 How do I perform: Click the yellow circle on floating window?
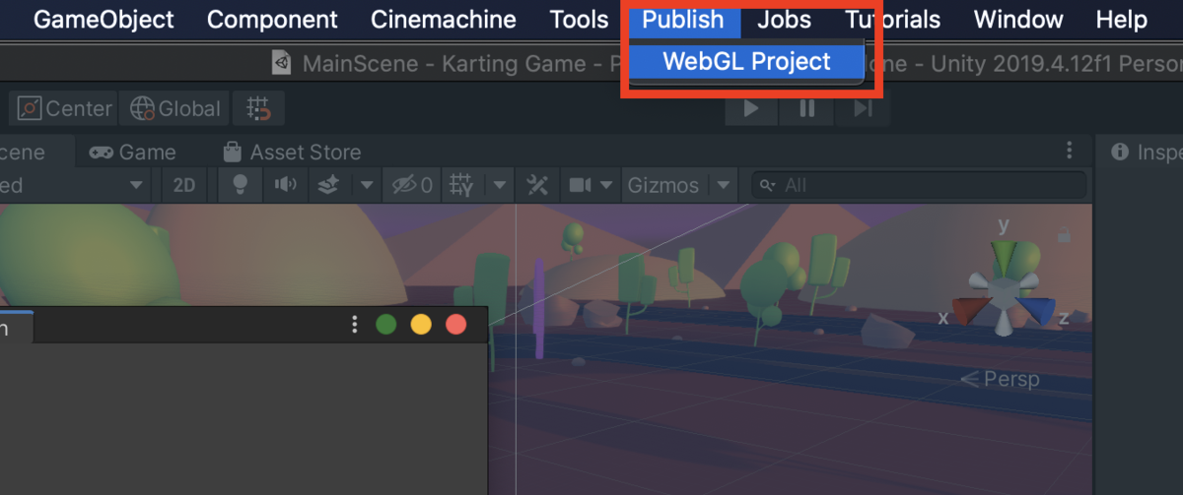pyautogui.click(x=421, y=324)
